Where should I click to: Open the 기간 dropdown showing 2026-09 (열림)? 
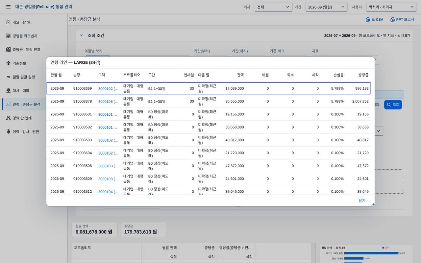click(x=326, y=7)
